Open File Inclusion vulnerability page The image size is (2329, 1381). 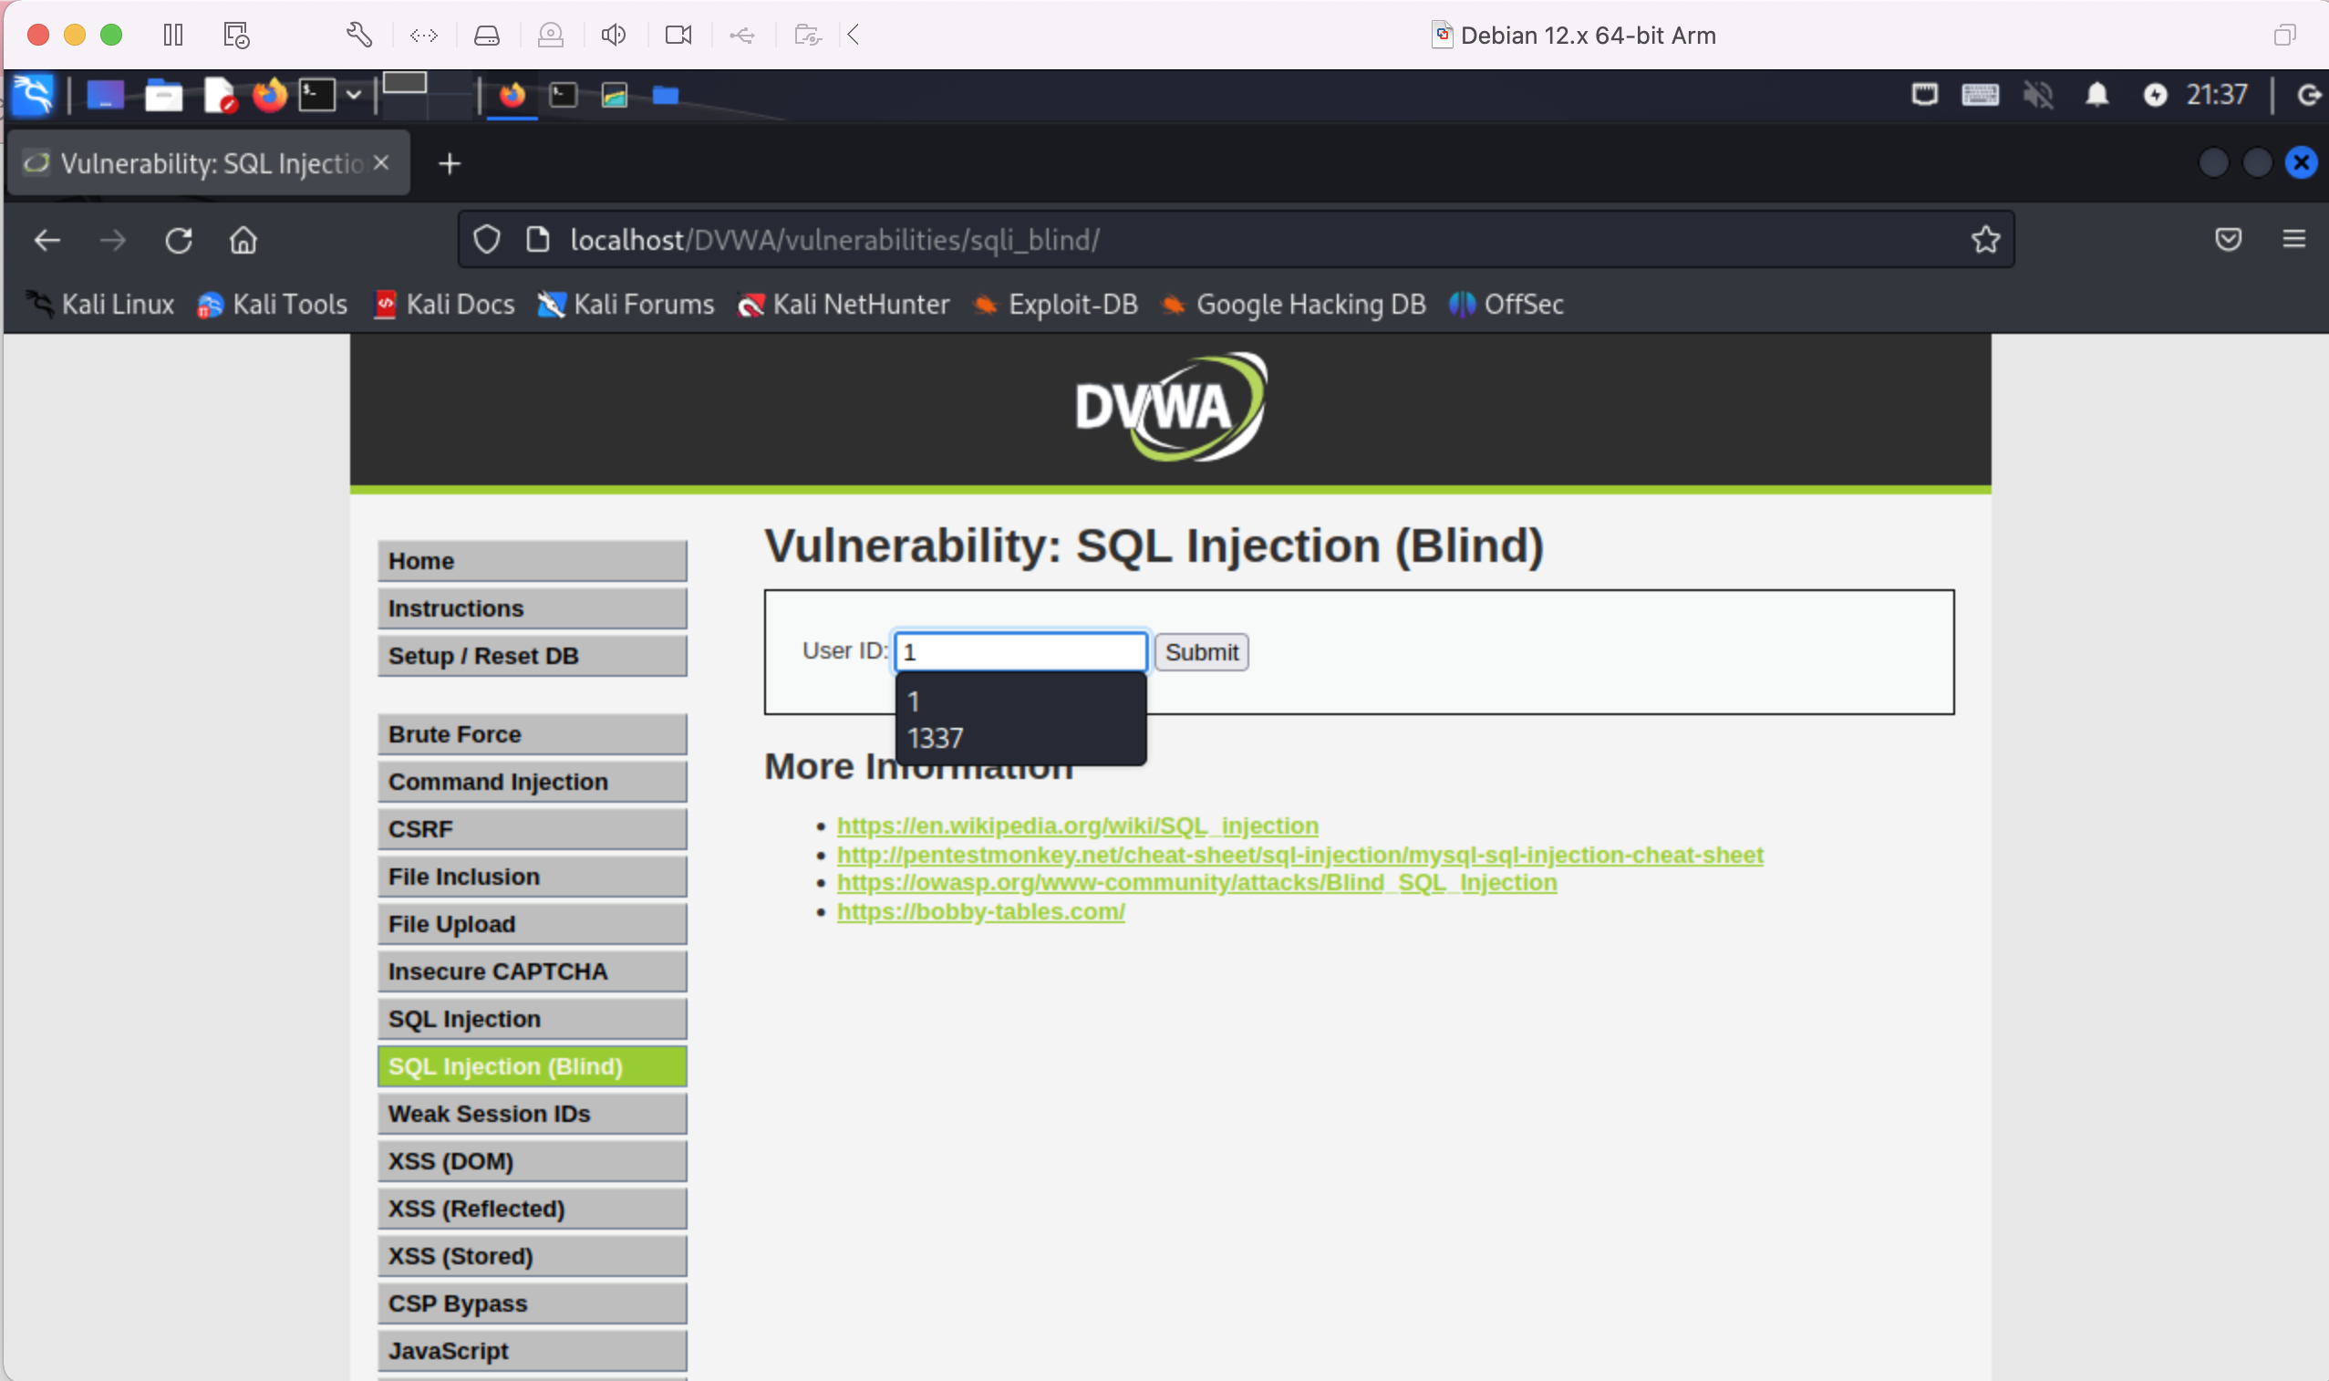point(532,877)
